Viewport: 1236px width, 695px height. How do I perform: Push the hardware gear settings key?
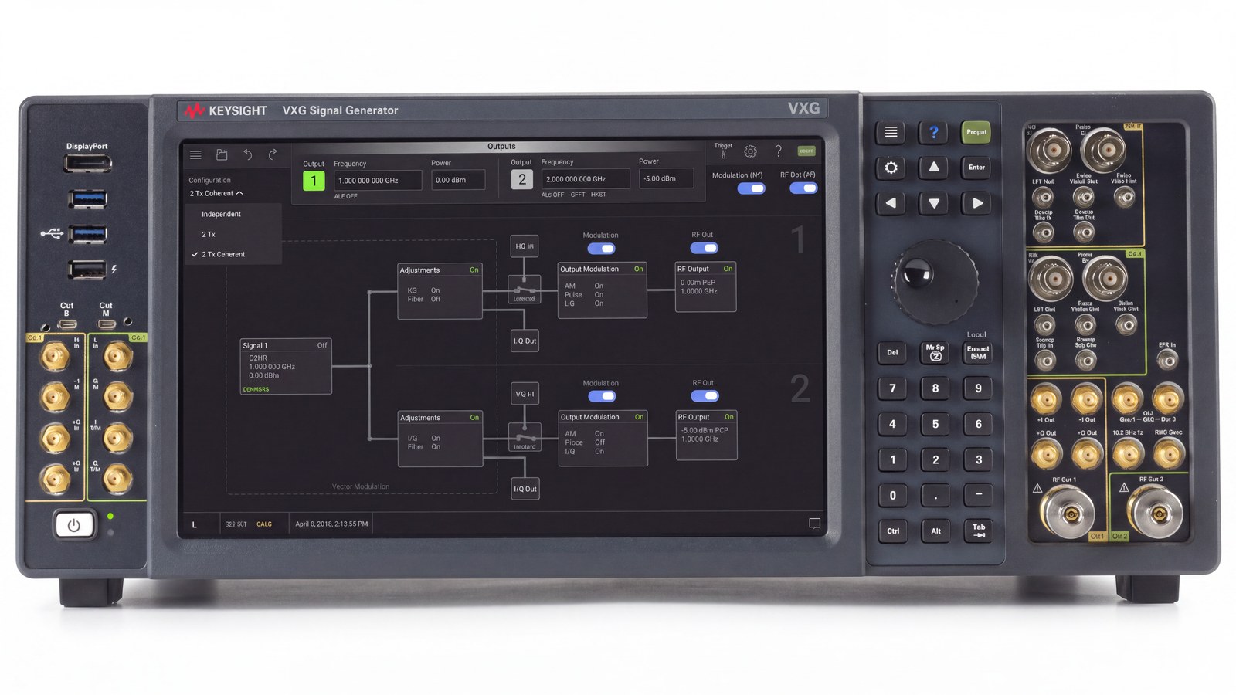click(x=891, y=168)
